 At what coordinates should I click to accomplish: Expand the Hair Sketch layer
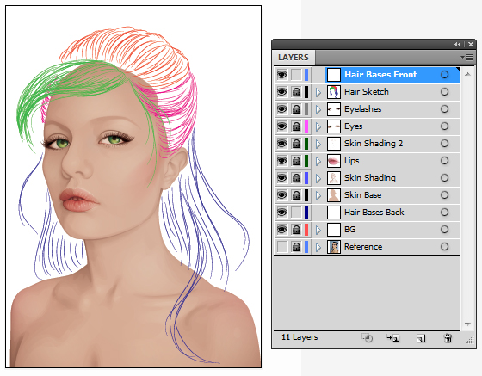(x=318, y=92)
